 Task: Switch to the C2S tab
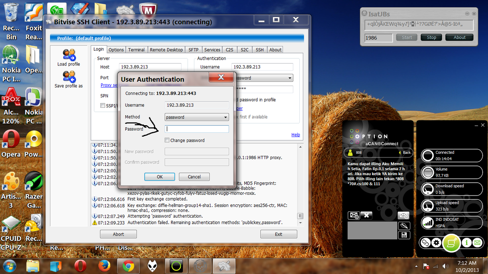click(x=229, y=50)
